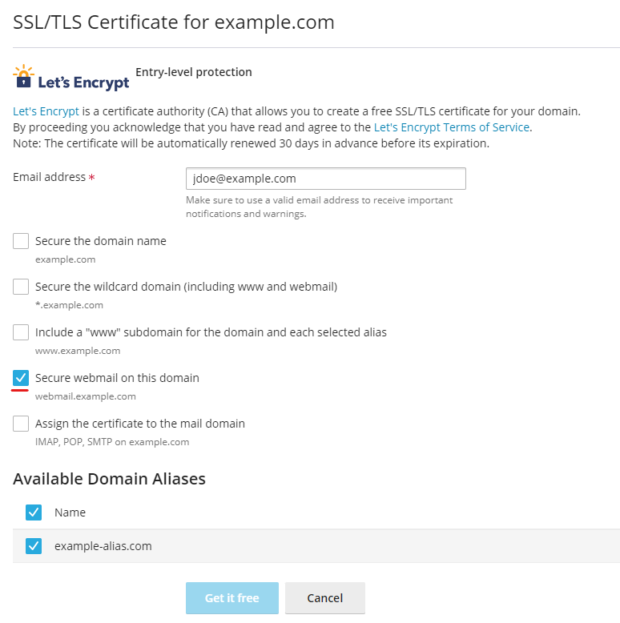Click the Include a www subdomain label text
The width and height of the screenshot is (620, 623).
[211, 332]
